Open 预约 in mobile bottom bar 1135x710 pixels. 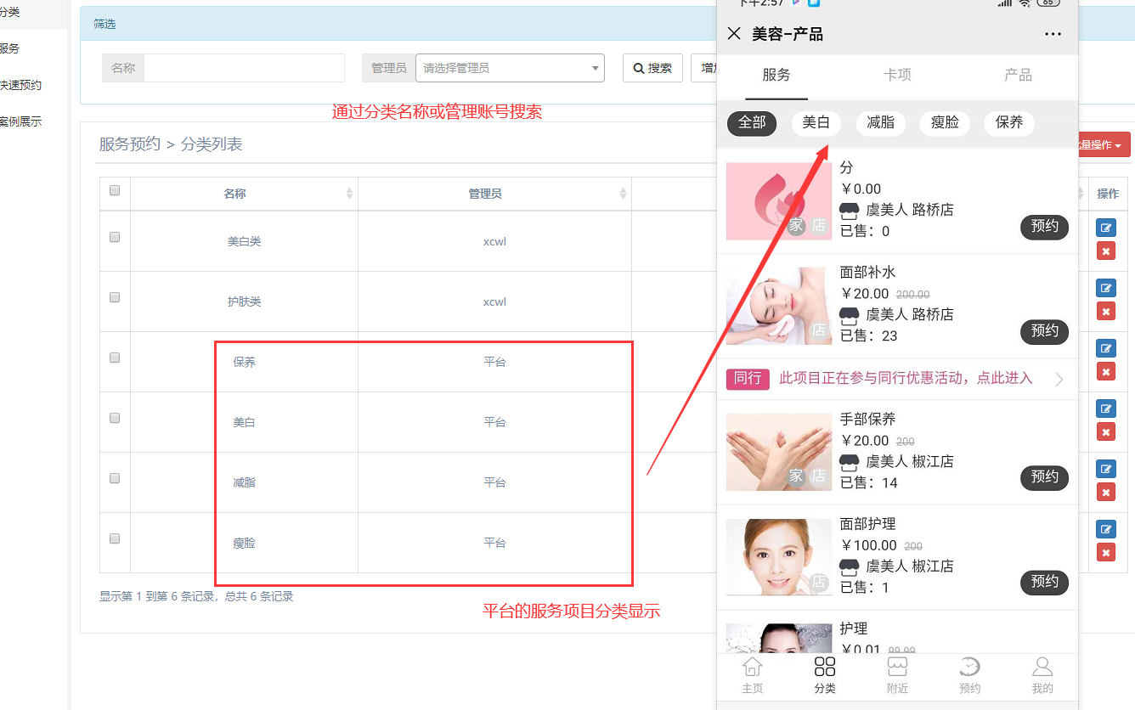[x=970, y=676]
